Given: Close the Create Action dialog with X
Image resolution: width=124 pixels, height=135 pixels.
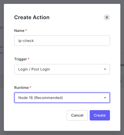Looking at the screenshot, I should click(107, 17).
